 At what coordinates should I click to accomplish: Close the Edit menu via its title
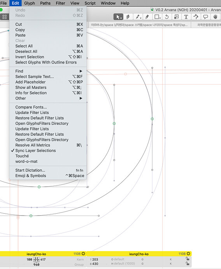[16, 3]
